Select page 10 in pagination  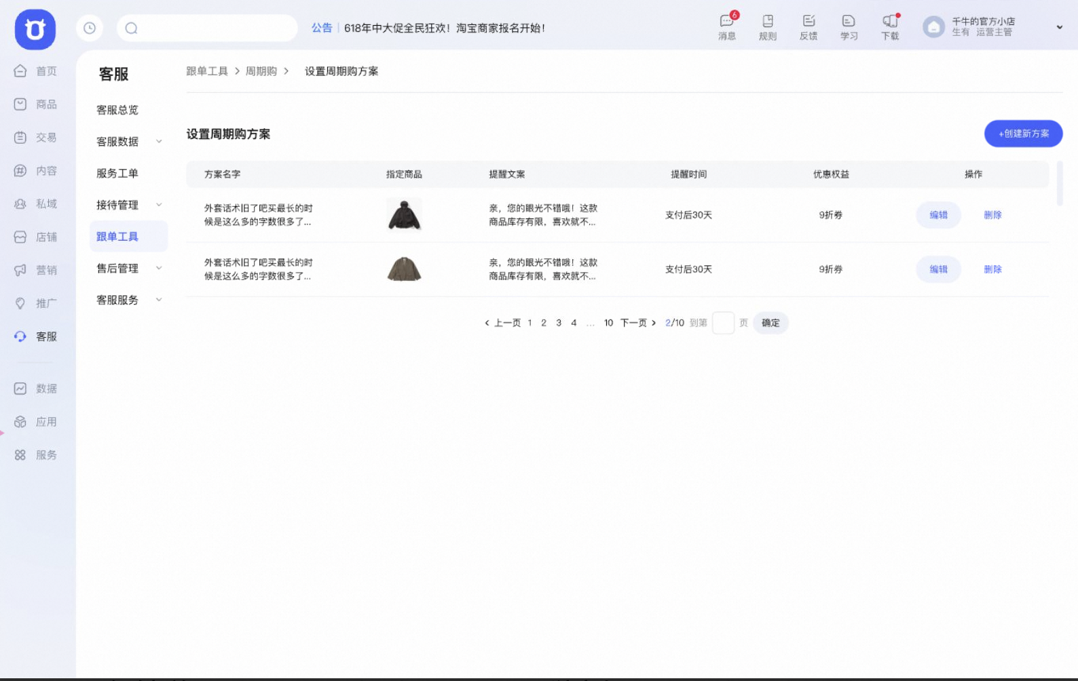[x=608, y=323]
